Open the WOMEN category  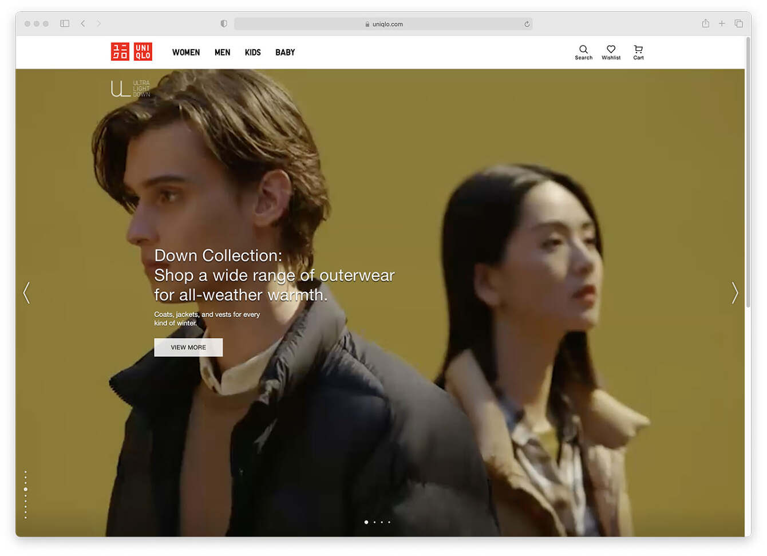185,52
